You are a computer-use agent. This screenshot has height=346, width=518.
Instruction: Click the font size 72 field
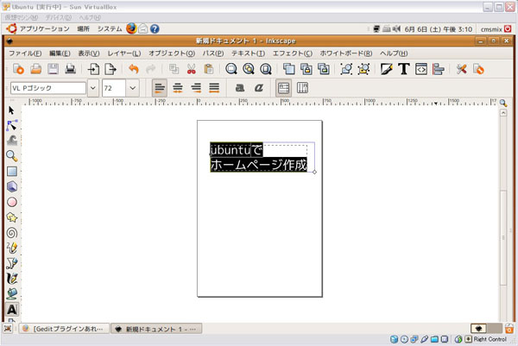point(114,88)
